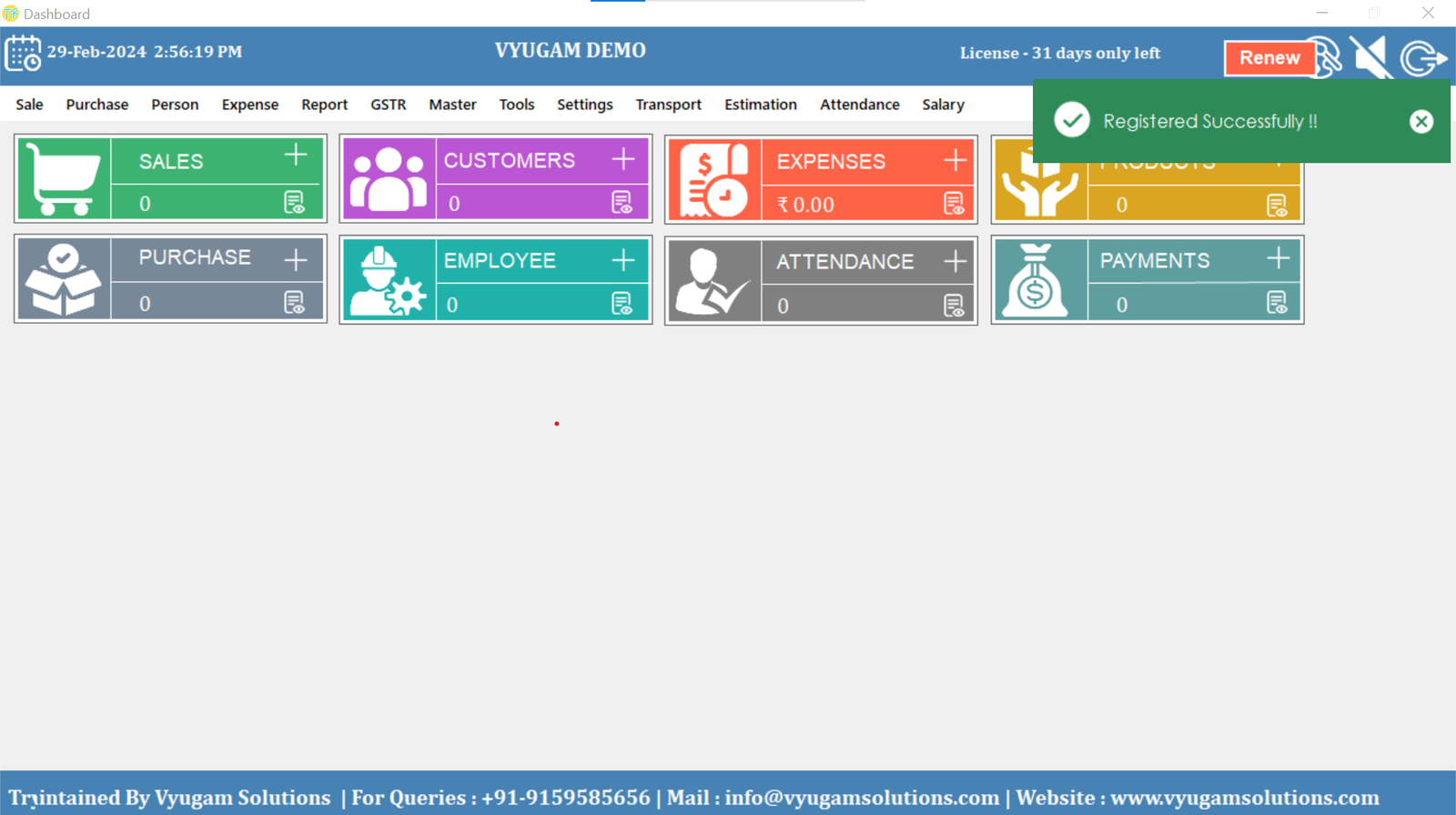
Task: Add a new sale with Sales plus icon
Action: [x=296, y=155]
